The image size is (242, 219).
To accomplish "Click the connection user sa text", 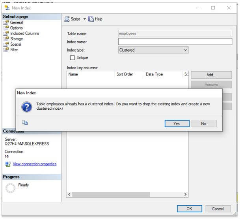I will 7,156.
